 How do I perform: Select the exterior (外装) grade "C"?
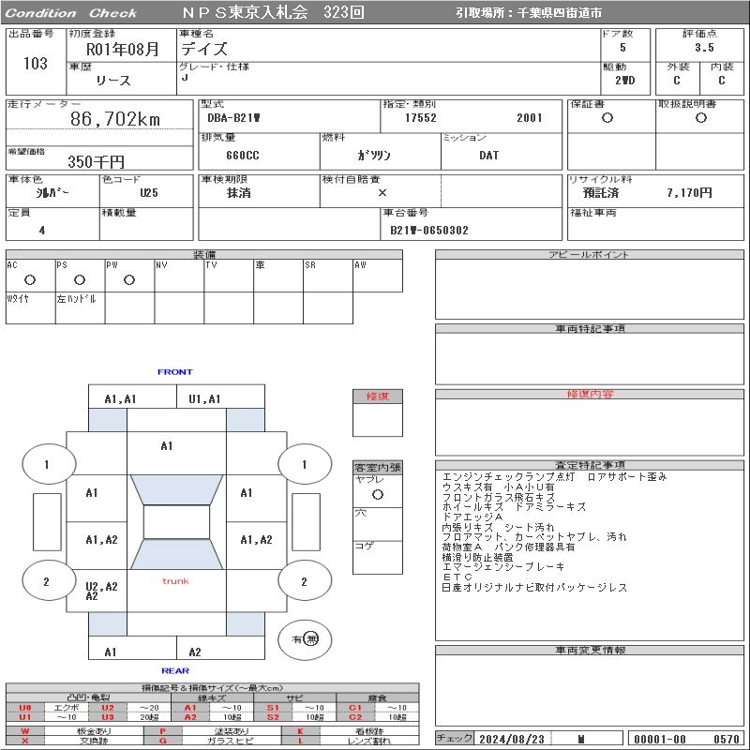tap(676, 81)
